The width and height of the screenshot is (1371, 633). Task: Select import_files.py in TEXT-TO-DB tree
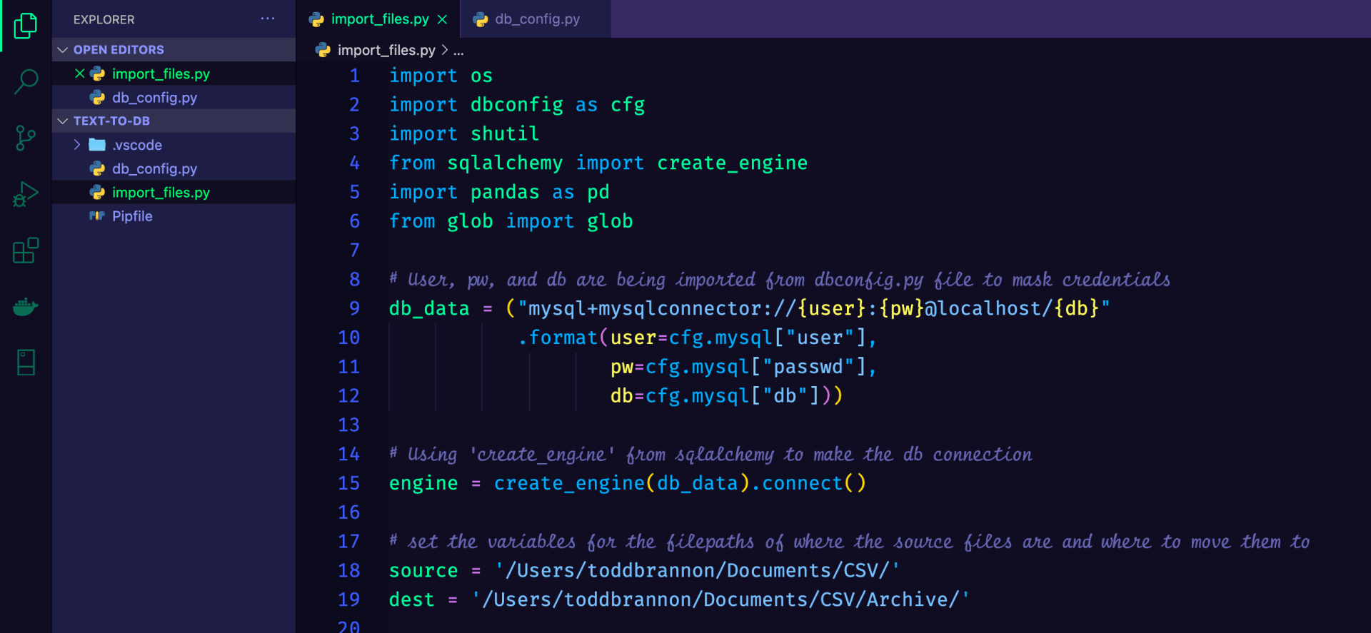pos(174,192)
